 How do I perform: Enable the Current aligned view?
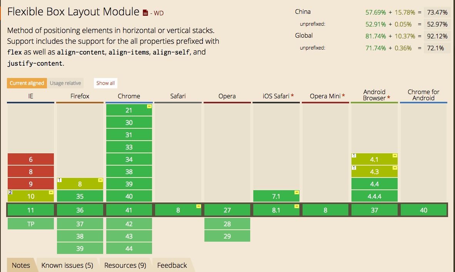coord(27,83)
